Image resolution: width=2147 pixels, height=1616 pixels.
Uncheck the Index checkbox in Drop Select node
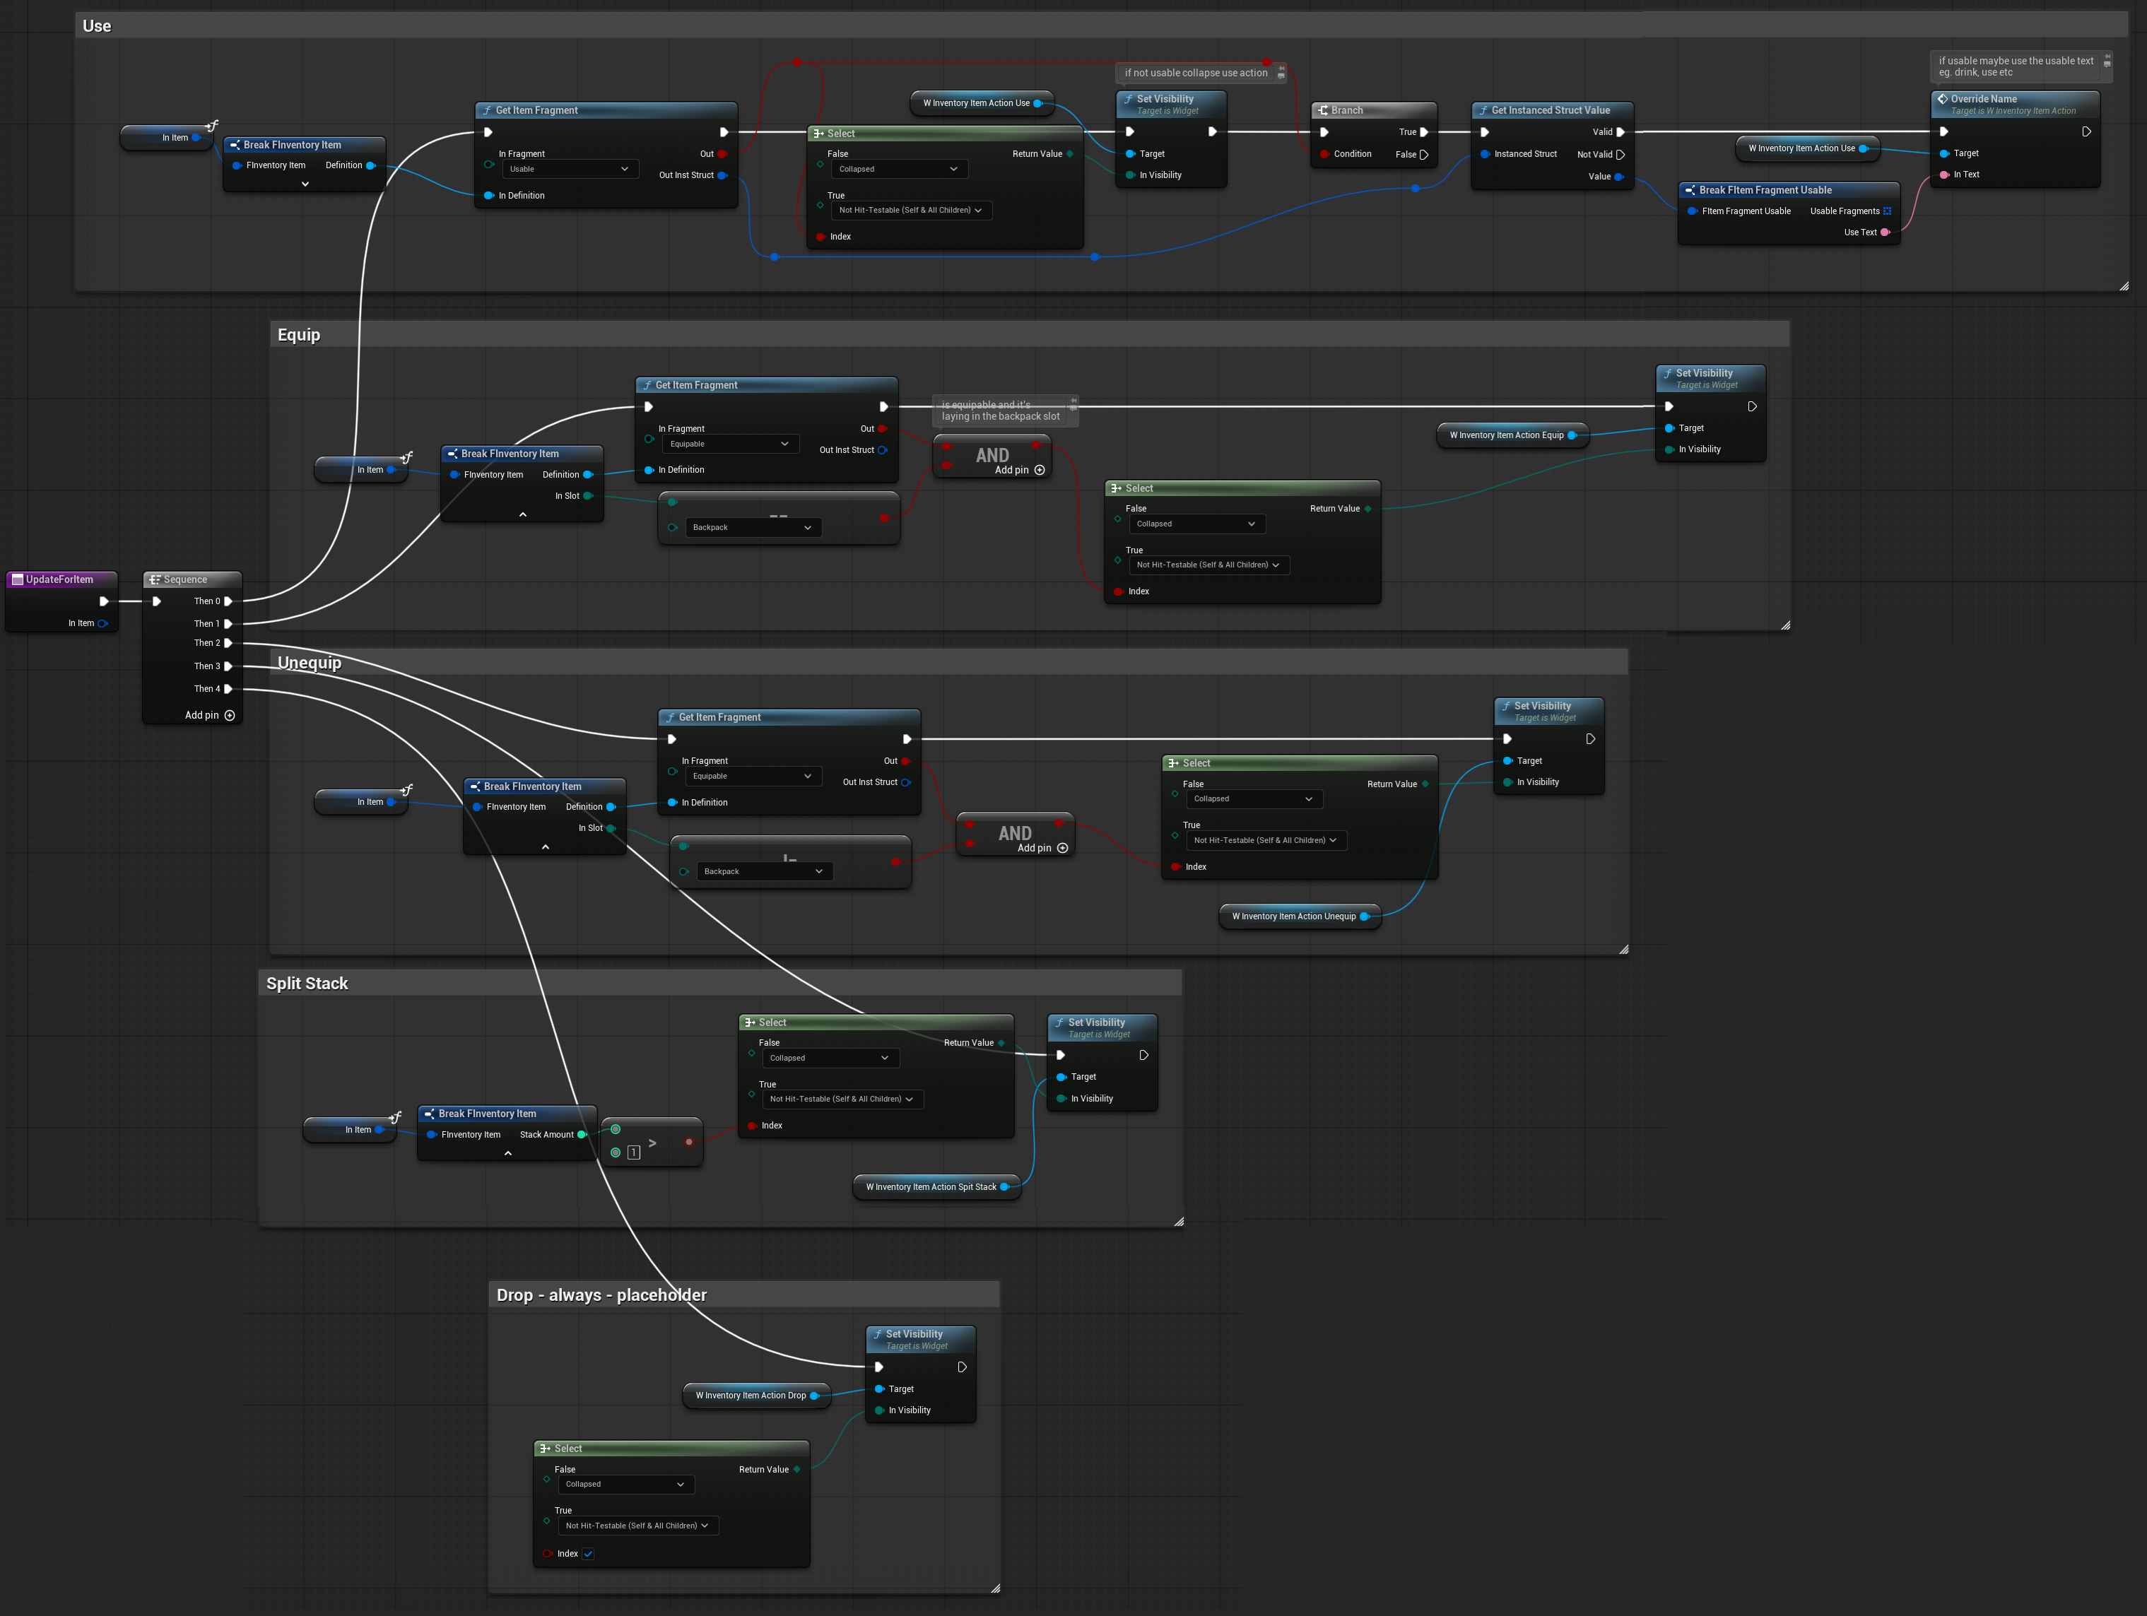588,1554
